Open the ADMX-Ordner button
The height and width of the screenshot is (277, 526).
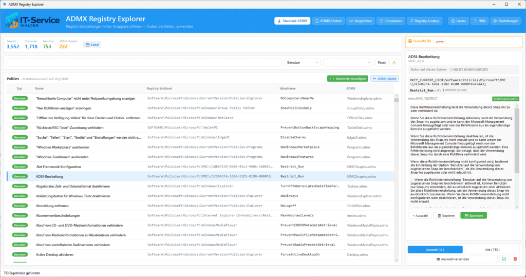click(x=328, y=21)
